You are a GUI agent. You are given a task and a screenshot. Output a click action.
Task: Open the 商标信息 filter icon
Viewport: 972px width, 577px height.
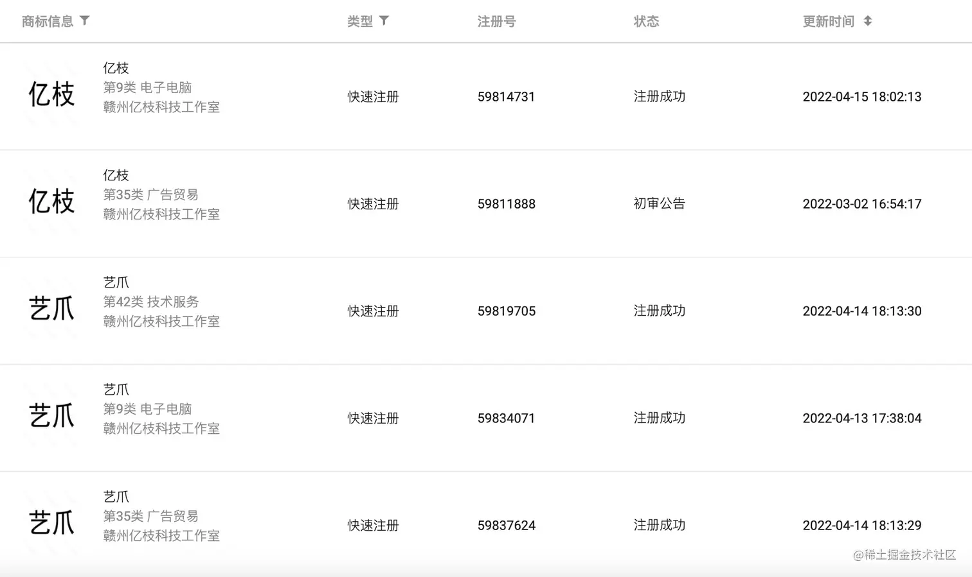click(84, 21)
